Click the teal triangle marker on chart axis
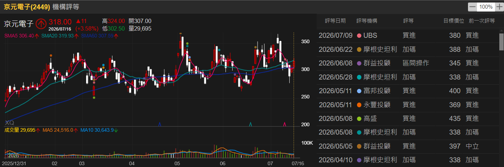 click(251, 124)
